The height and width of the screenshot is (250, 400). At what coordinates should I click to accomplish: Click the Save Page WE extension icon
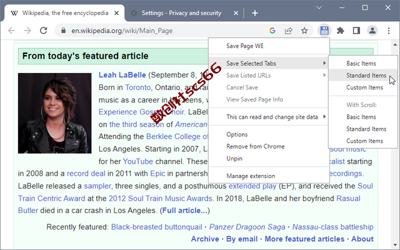324,31
